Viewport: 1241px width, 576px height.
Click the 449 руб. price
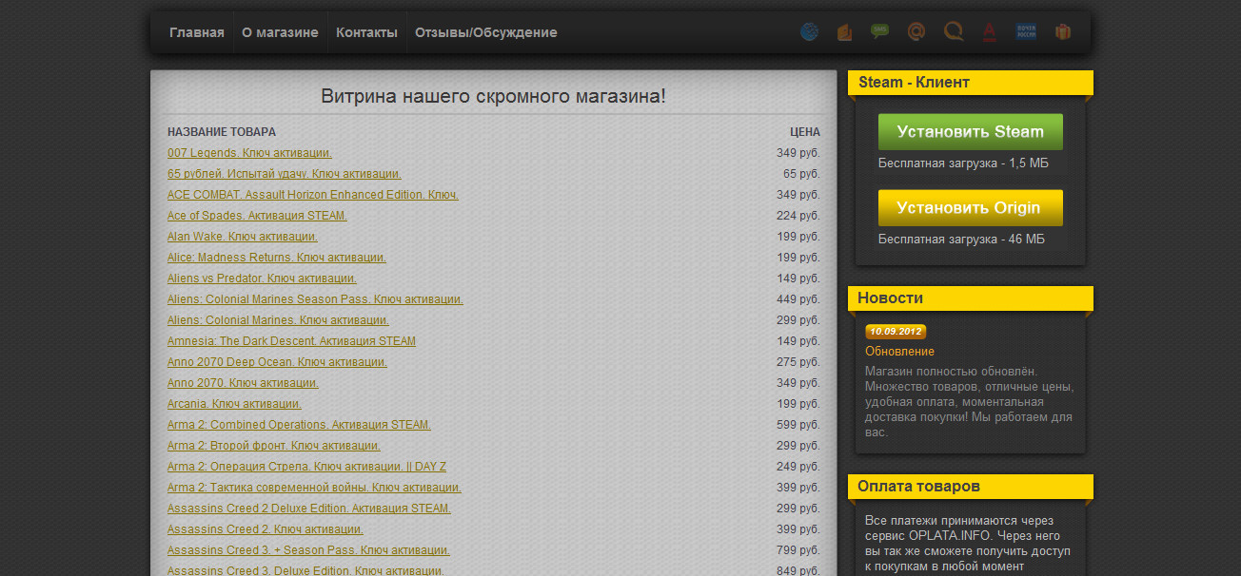[798, 299]
